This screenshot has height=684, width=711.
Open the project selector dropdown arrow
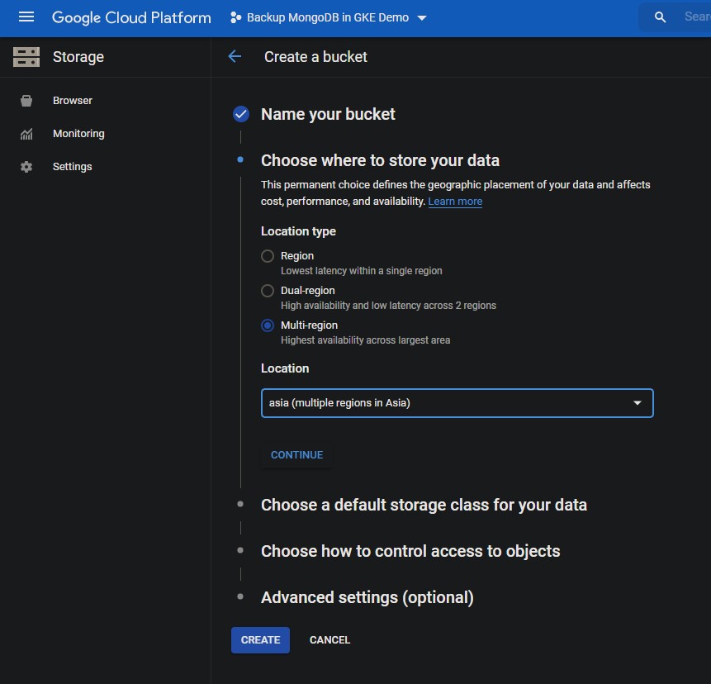tap(423, 18)
